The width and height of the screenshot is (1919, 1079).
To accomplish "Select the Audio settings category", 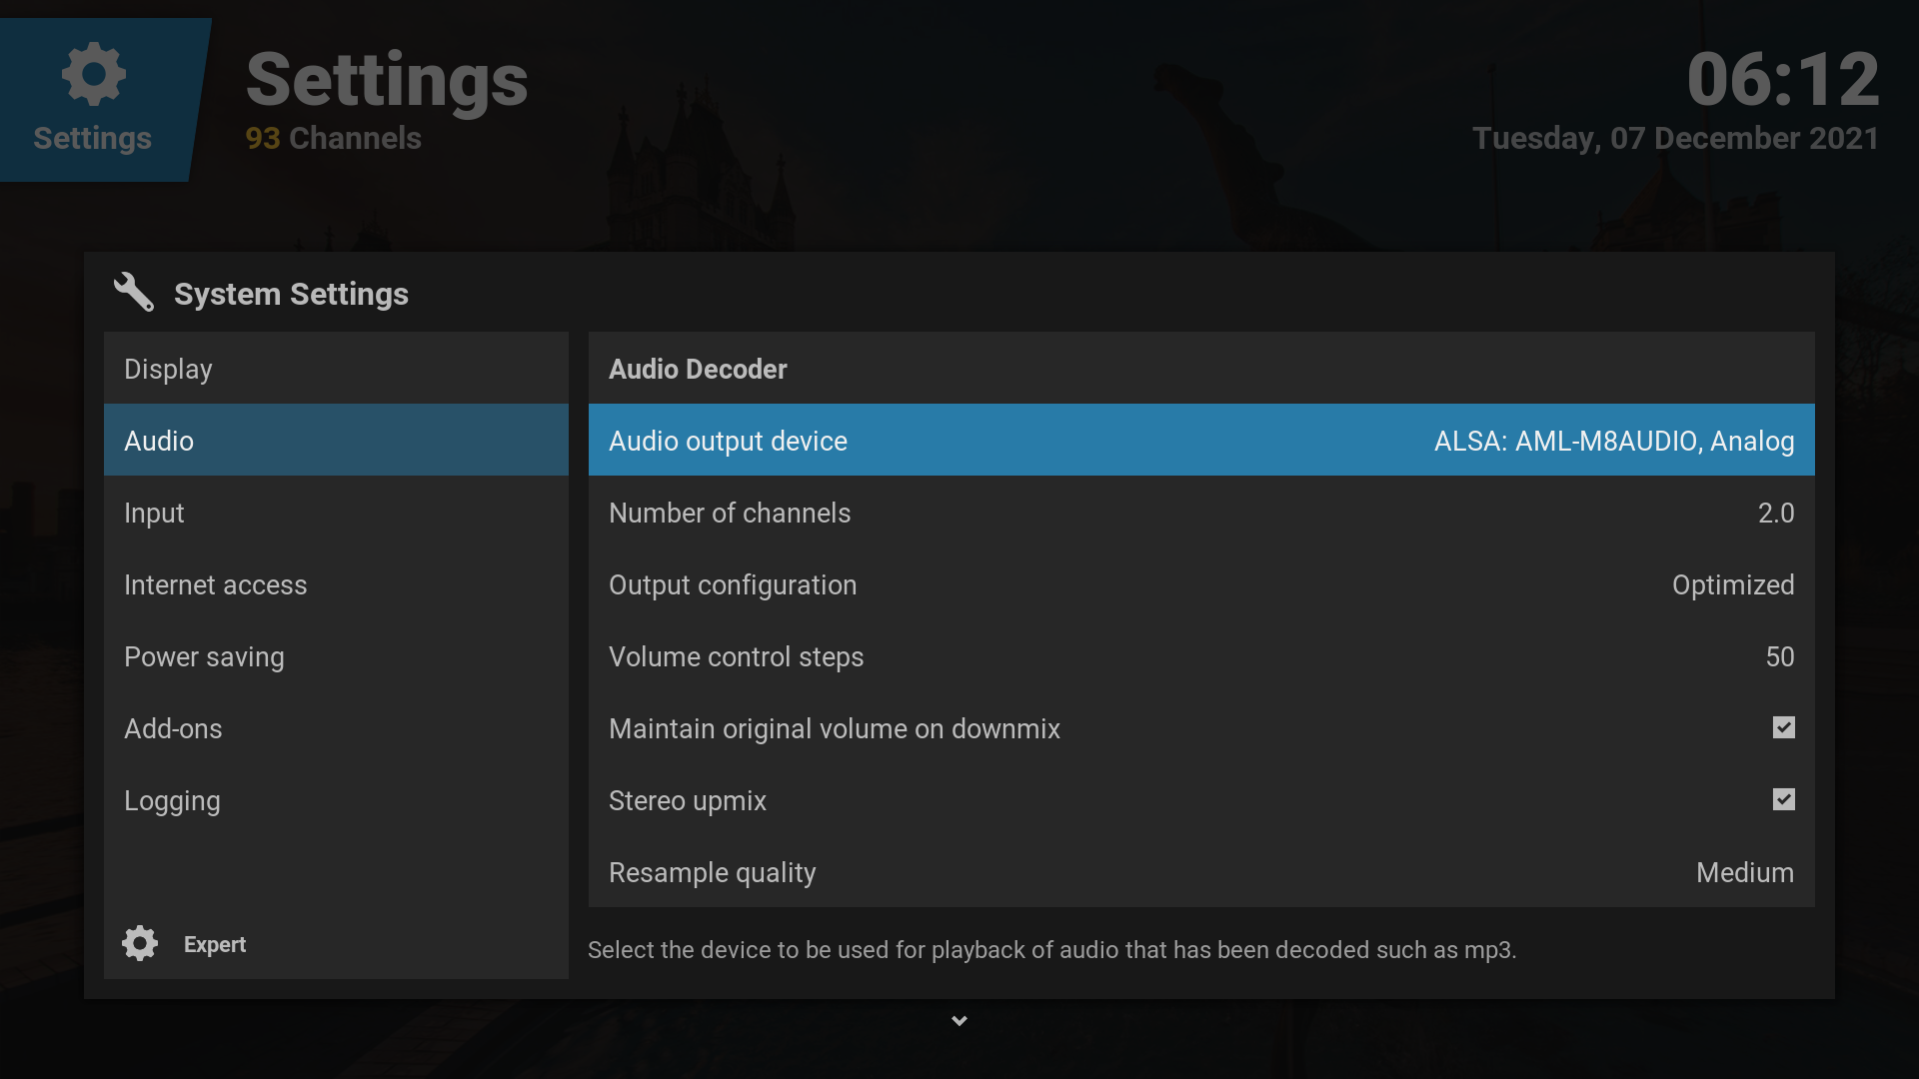I will 336,441.
